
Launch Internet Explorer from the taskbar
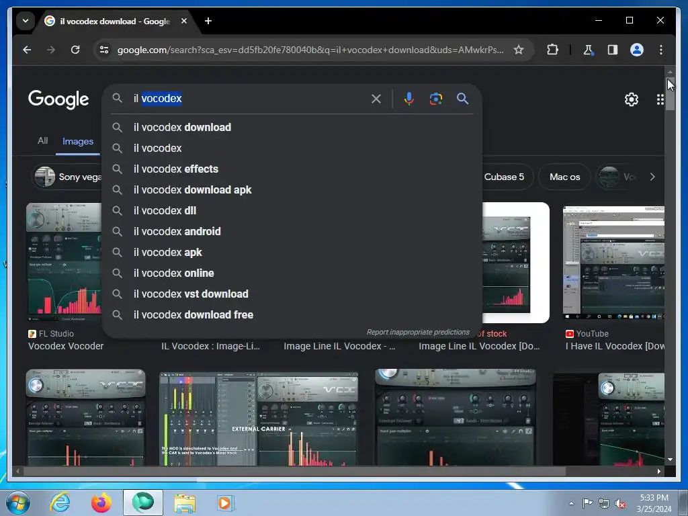59,503
